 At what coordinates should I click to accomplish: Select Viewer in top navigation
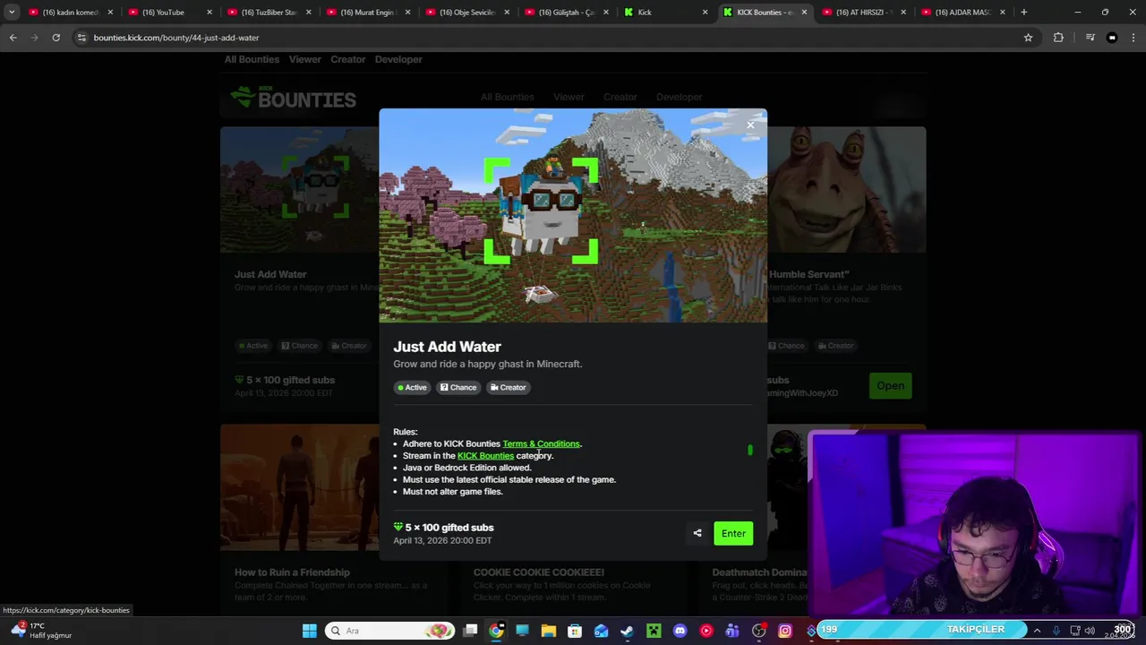point(304,59)
